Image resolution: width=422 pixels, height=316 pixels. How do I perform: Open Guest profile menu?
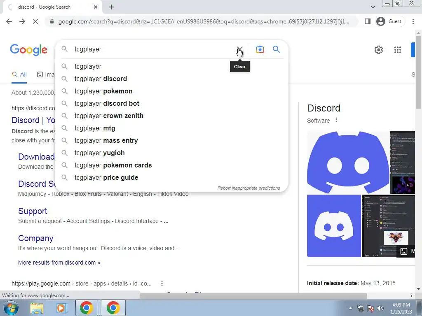[x=389, y=21]
